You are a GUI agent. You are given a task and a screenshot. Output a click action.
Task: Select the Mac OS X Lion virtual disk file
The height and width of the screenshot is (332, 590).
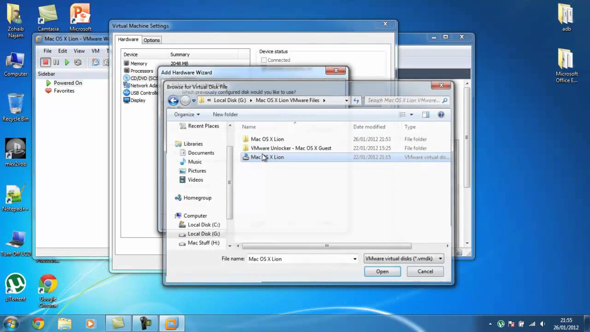tap(346, 157)
